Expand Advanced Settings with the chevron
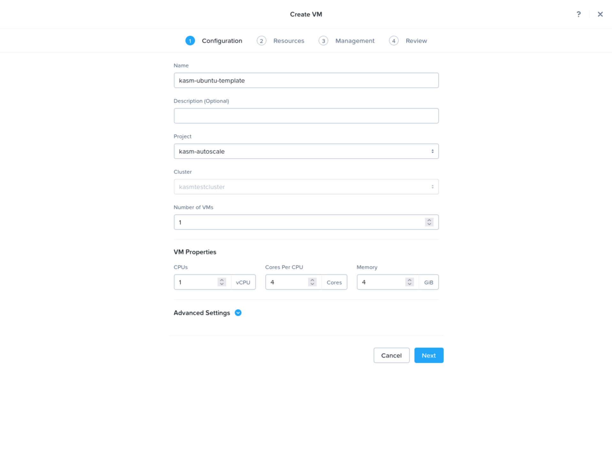The image size is (612, 473). (238, 313)
